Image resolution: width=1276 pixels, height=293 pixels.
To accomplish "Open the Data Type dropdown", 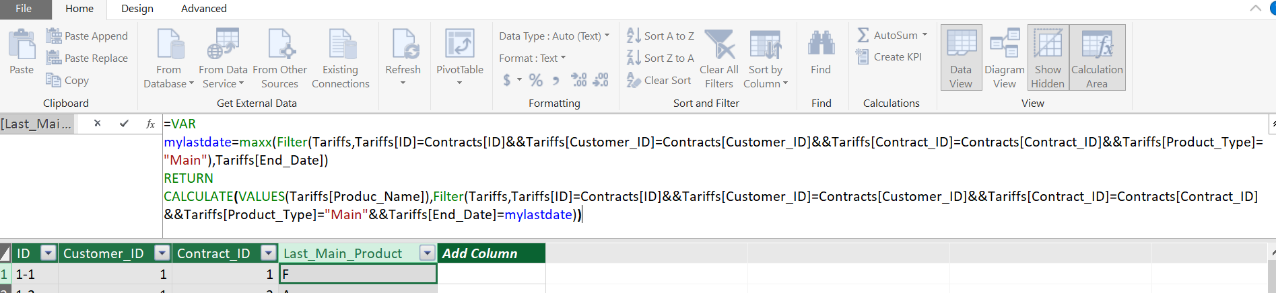I will coord(554,36).
